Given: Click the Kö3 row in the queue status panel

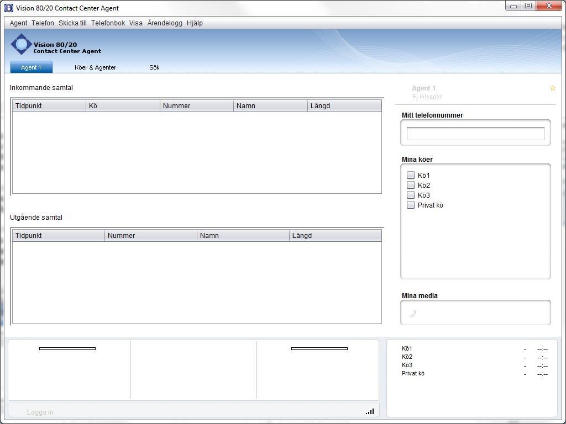Looking at the screenshot, I should click(x=475, y=365).
